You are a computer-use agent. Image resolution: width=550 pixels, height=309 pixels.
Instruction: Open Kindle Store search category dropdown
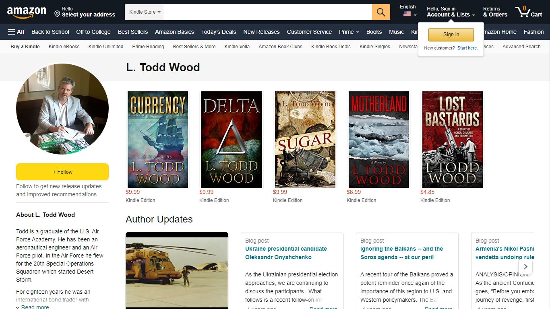coord(145,12)
